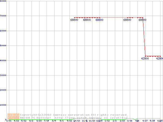Select the 42800 label beneath the price drop

coord(145,58)
